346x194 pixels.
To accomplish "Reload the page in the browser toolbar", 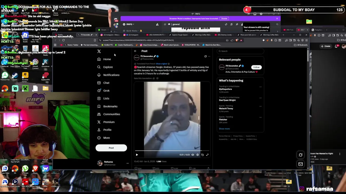I will pos(64,40).
